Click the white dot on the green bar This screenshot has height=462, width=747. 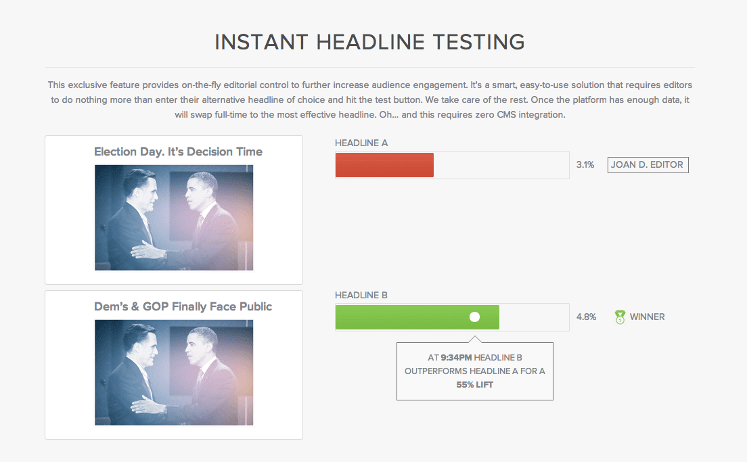(x=474, y=317)
